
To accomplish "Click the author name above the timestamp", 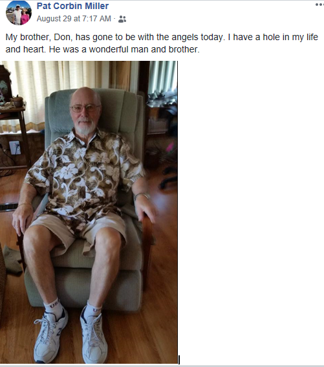I will 72,6.
